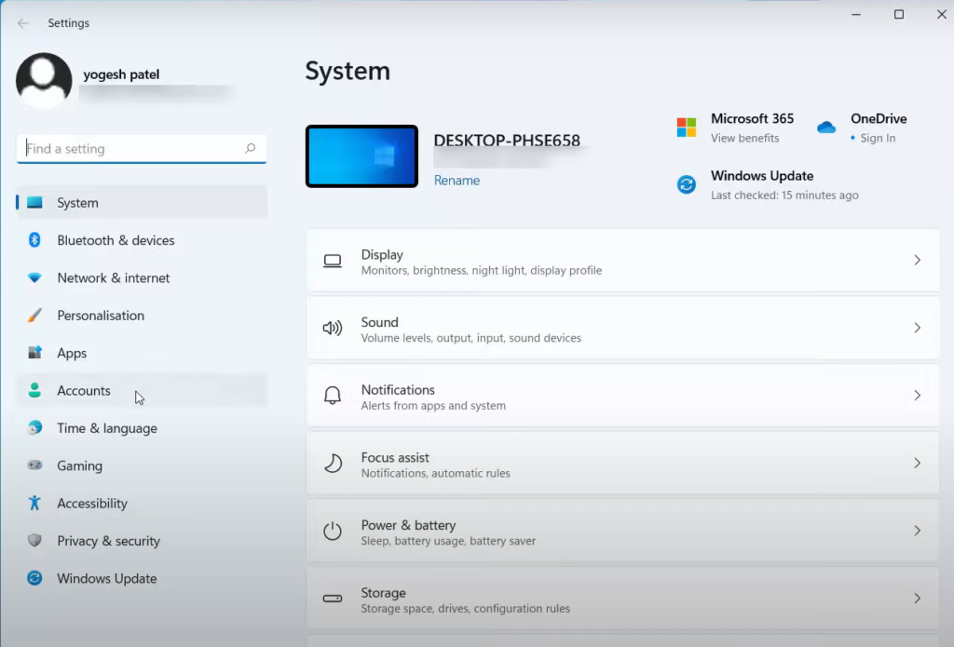Click the Microsoft 365 logo icon
The image size is (954, 647).
687,128
